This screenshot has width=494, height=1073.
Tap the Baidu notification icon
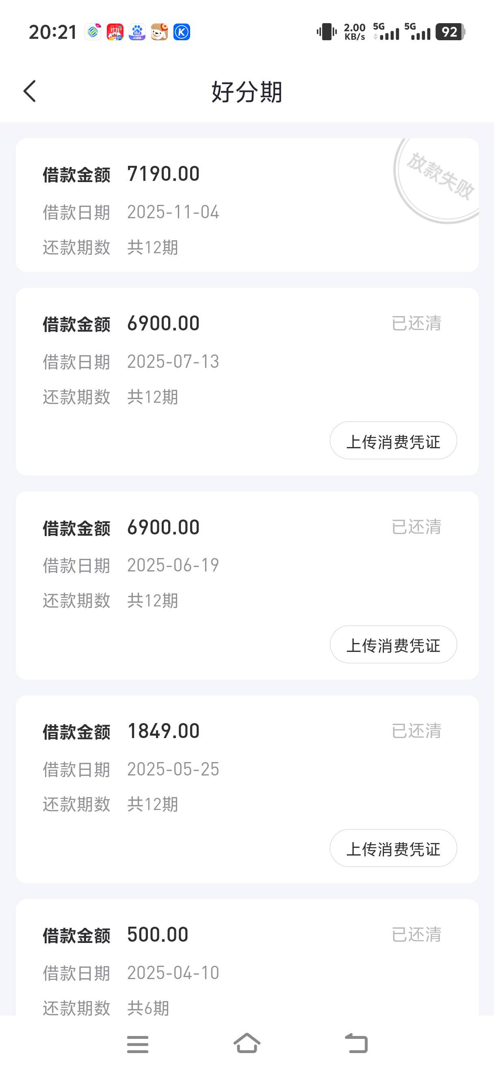[x=137, y=32]
